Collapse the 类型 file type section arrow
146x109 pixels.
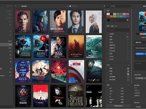pyautogui.click(x=129, y=85)
